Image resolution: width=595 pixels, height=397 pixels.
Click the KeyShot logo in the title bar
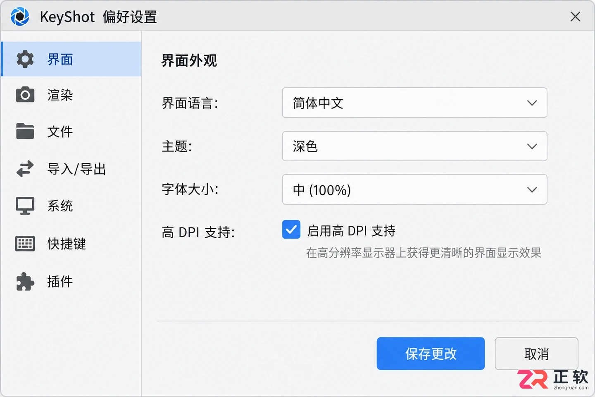coord(20,17)
